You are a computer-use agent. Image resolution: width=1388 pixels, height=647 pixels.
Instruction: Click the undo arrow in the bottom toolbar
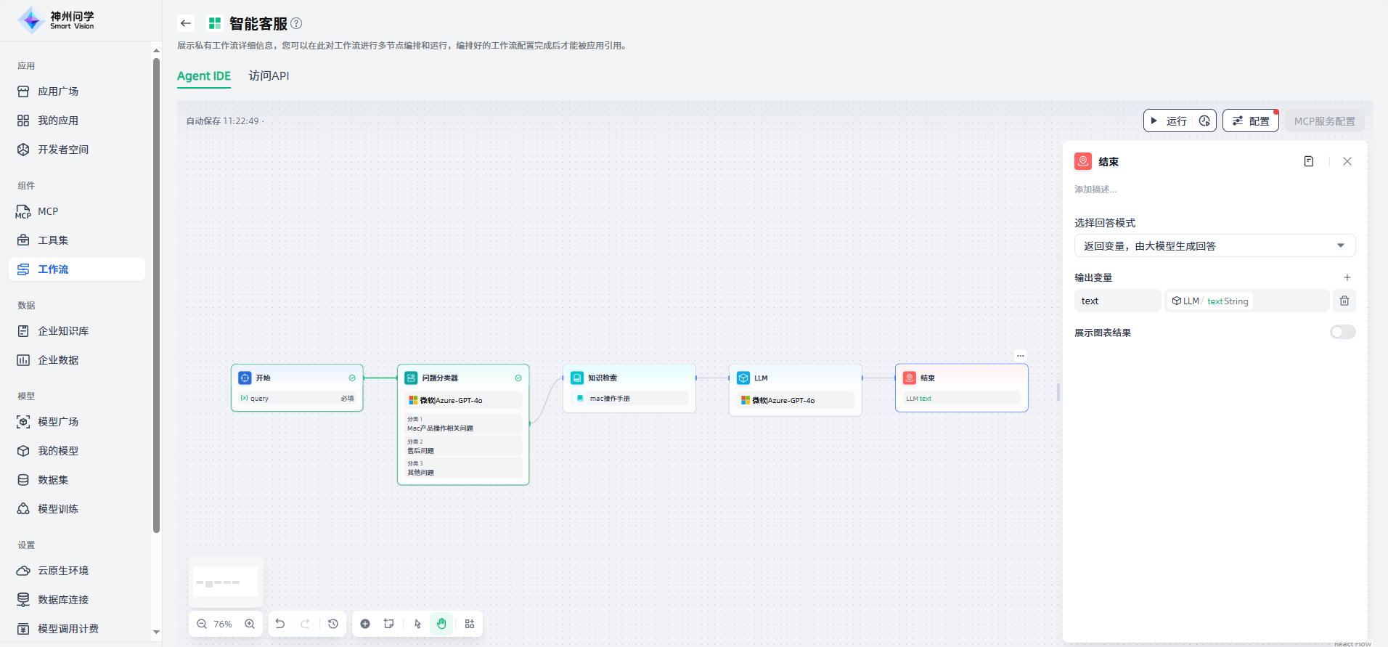[x=280, y=624]
